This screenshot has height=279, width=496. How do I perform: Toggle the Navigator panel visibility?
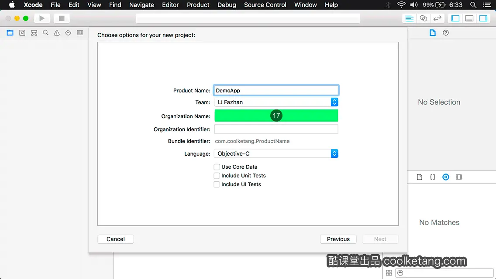click(x=455, y=18)
